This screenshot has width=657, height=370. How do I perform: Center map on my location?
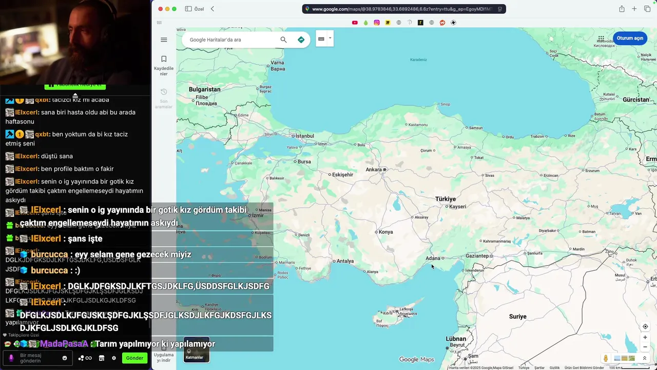pos(645,327)
